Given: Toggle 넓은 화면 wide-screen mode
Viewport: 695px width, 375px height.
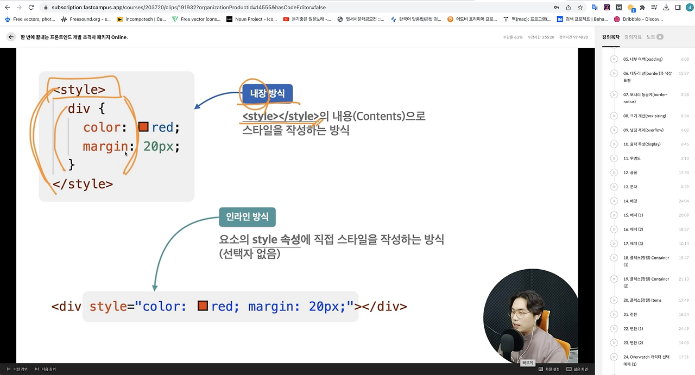Looking at the screenshot, I should (579, 369).
